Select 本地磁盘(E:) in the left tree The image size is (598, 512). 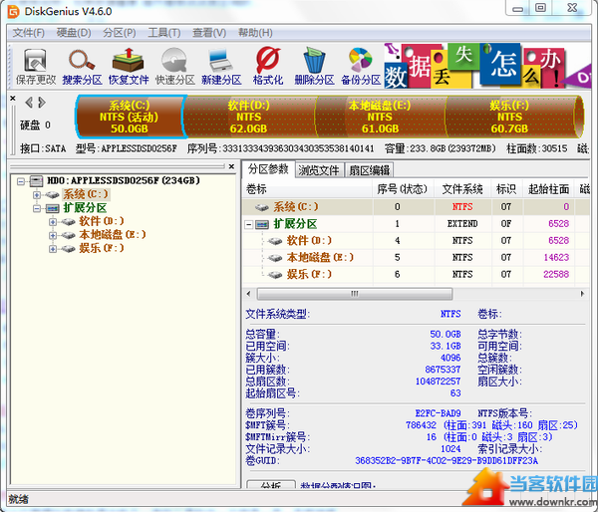pos(112,235)
